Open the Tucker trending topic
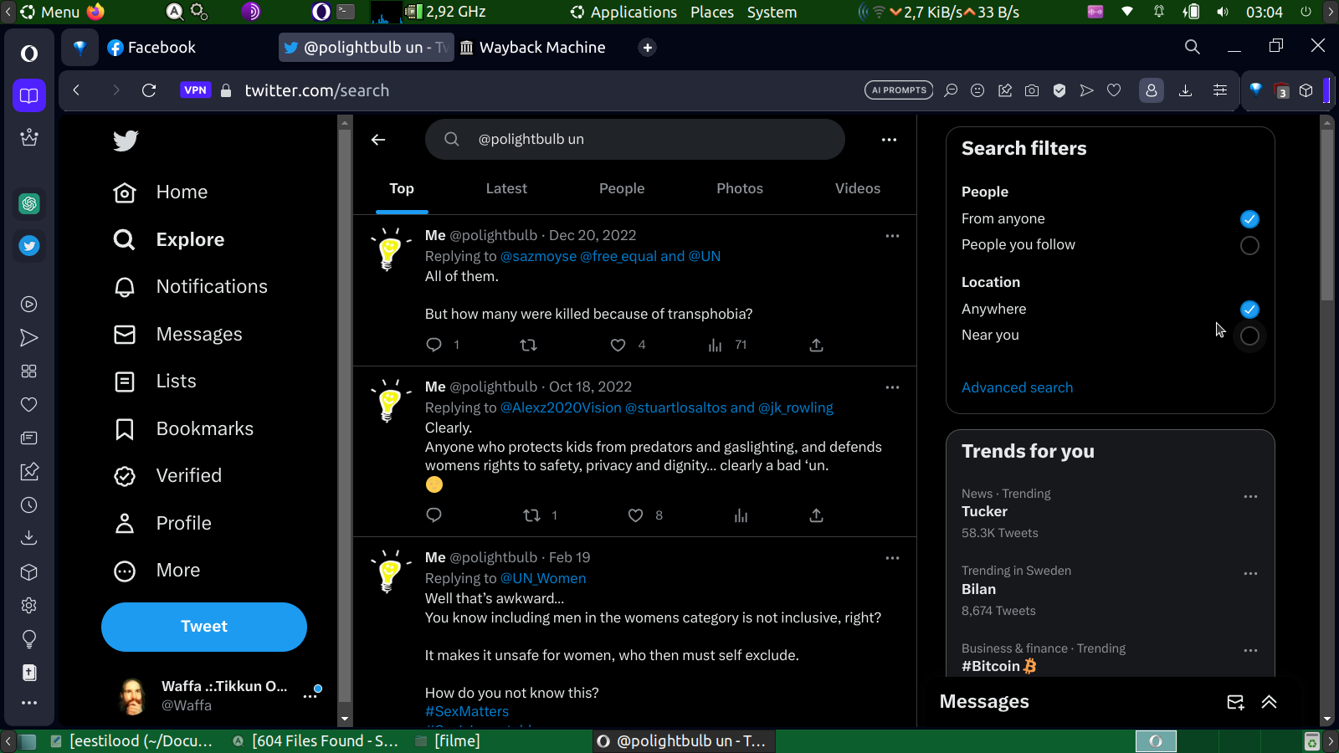 (984, 511)
